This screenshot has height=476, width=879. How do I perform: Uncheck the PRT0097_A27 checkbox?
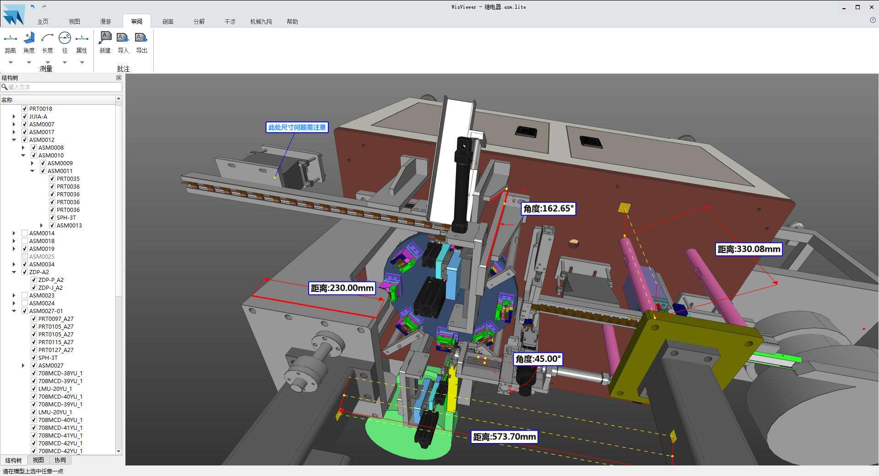[34, 319]
